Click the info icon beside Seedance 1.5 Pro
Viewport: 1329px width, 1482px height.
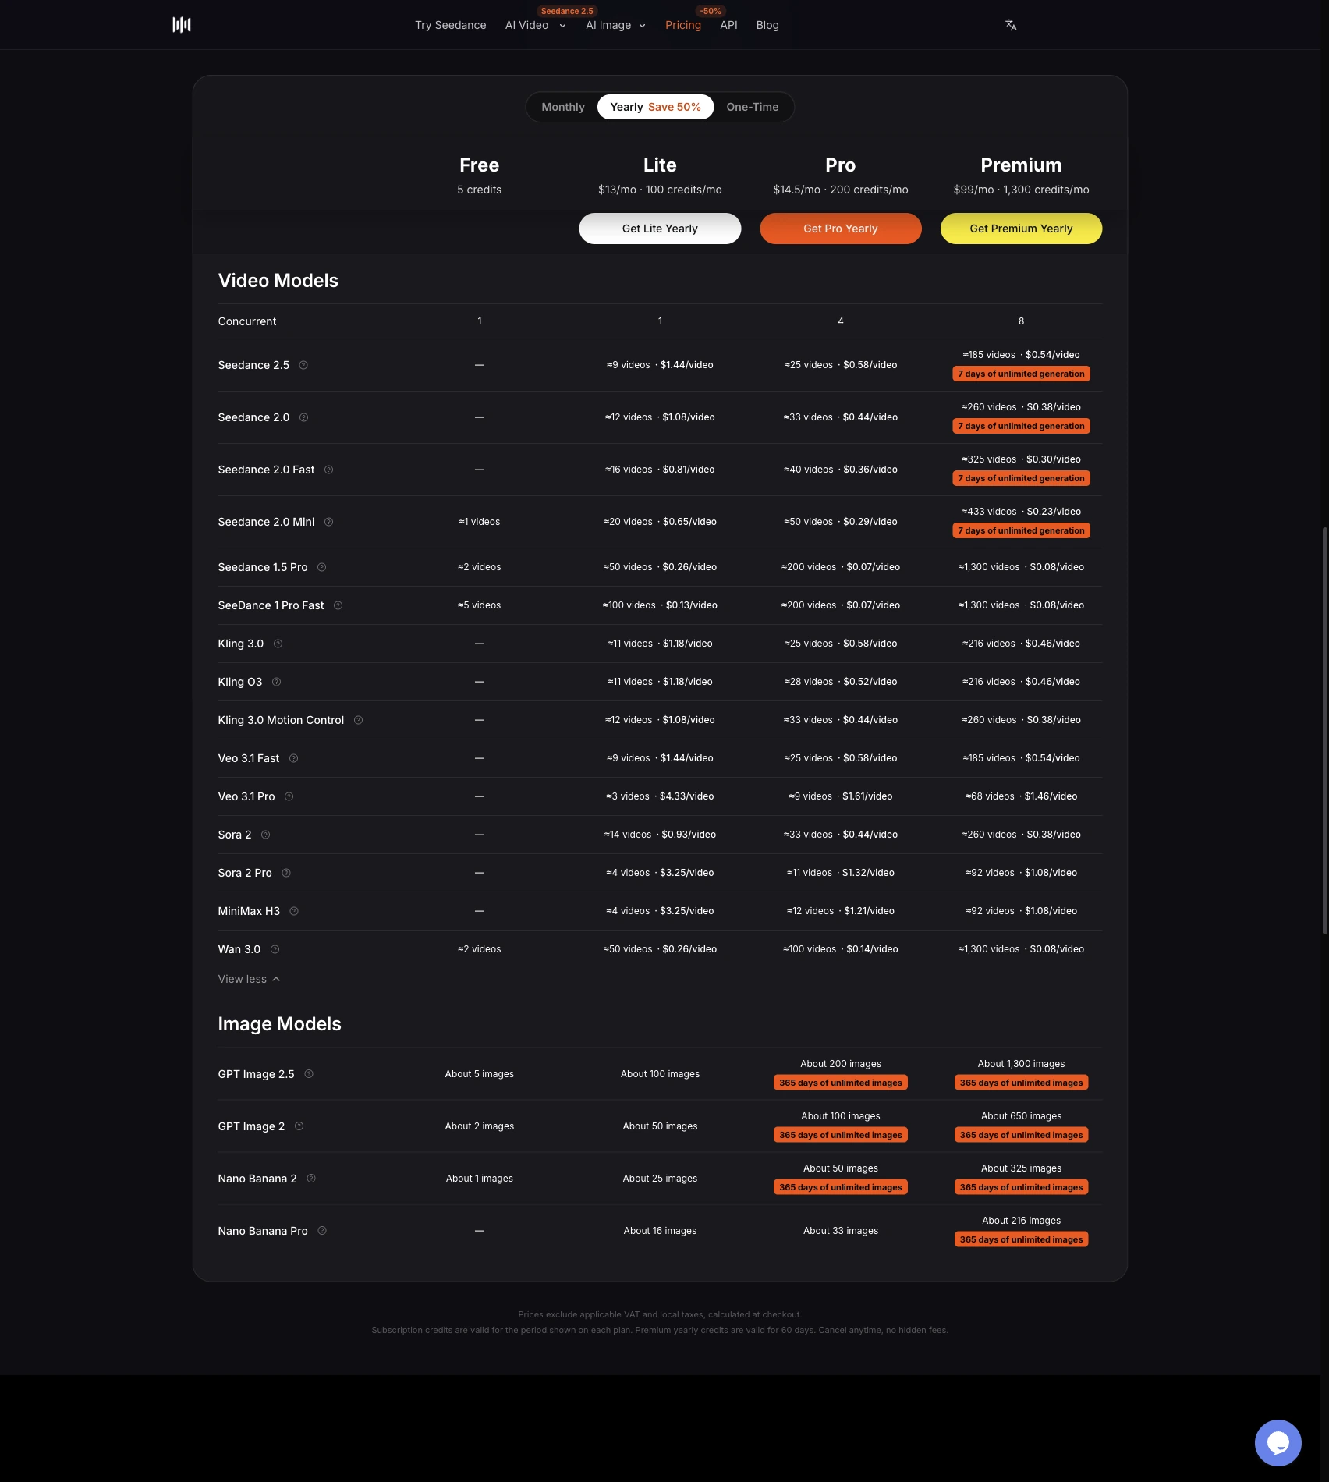(321, 567)
